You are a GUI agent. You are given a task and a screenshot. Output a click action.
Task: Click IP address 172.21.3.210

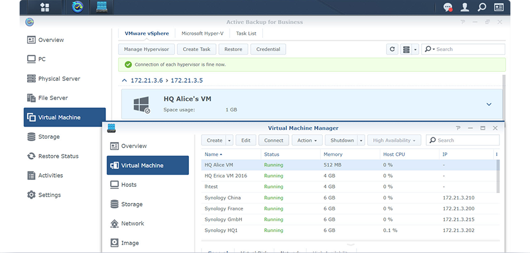pyautogui.click(x=459, y=198)
